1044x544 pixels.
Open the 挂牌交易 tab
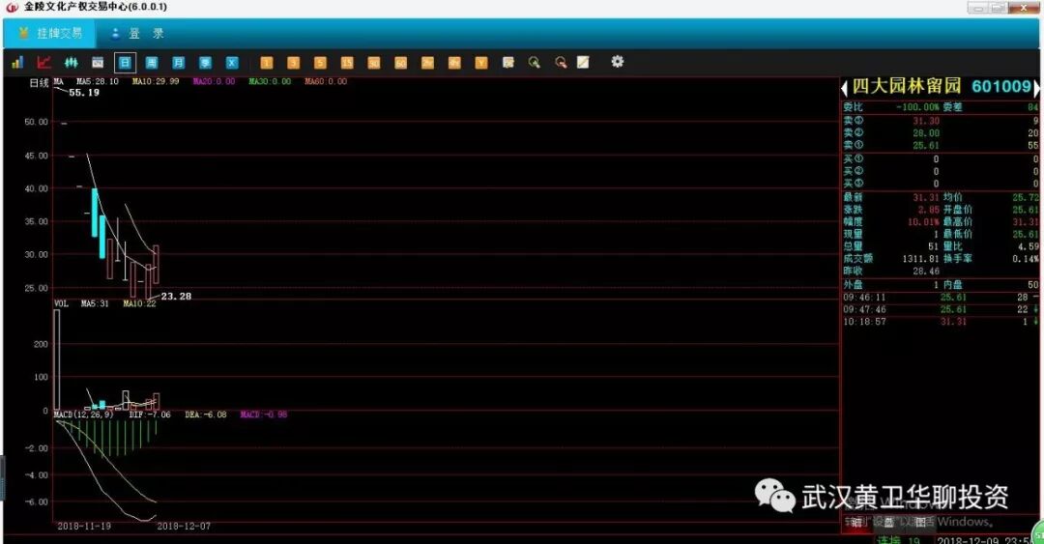(50, 33)
